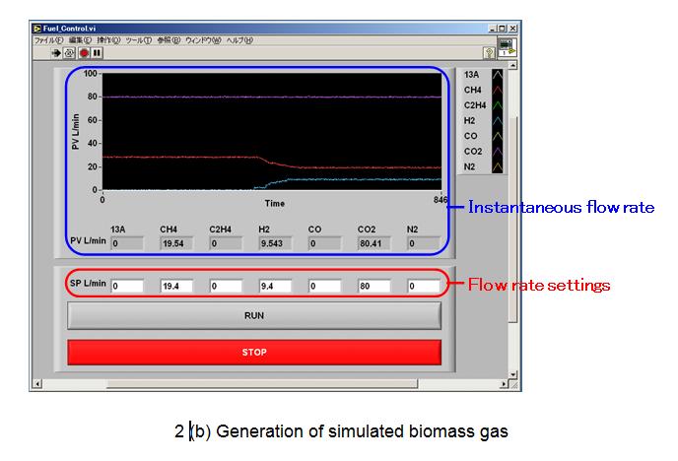This screenshot has width=678, height=461.
Task: Click the RUN button
Action: 254,316
